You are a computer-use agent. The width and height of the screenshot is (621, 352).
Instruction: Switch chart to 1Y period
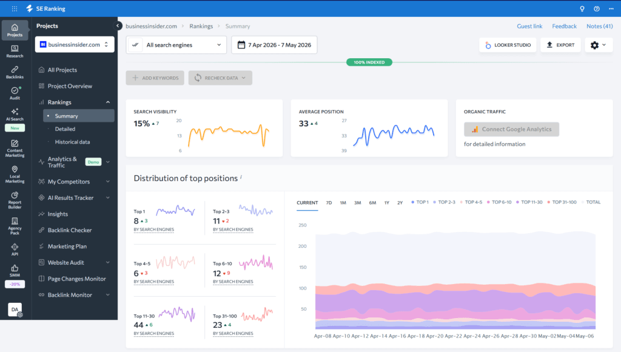tap(386, 202)
